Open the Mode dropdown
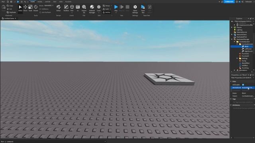 pyautogui.click(x=49, y=6)
